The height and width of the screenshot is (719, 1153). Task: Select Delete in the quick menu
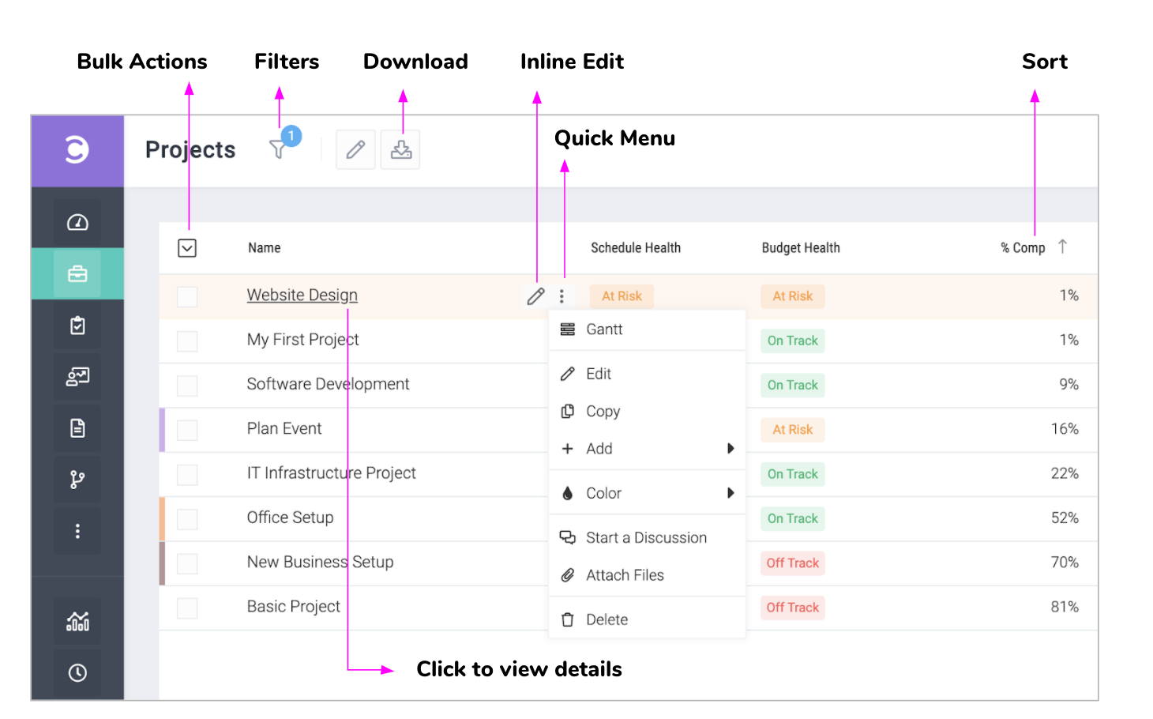[x=607, y=620]
